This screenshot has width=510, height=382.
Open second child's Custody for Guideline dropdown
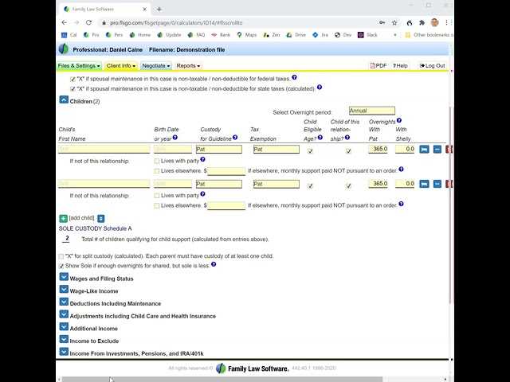pos(219,184)
